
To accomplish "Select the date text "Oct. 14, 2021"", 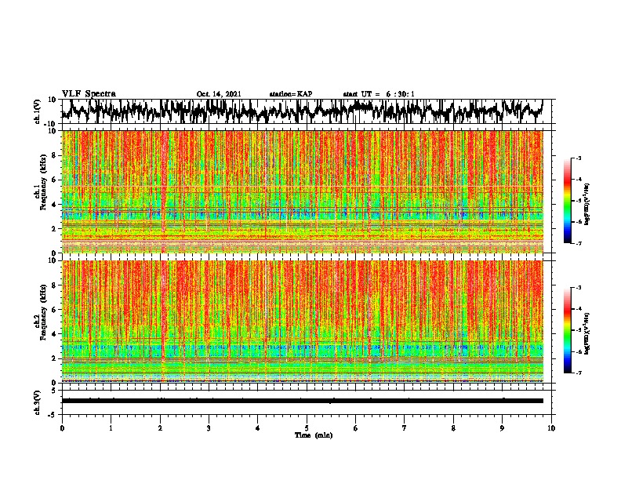I will tap(219, 94).
